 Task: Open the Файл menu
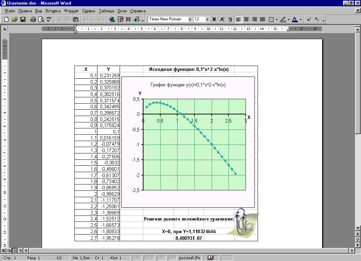pos(10,11)
